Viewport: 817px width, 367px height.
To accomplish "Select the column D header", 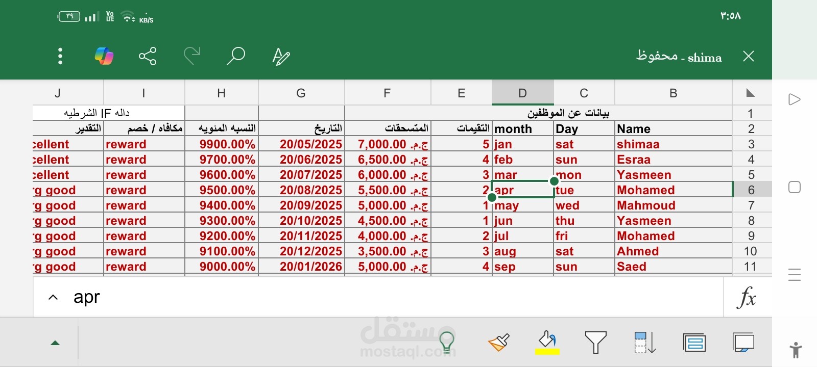I will coord(522,93).
